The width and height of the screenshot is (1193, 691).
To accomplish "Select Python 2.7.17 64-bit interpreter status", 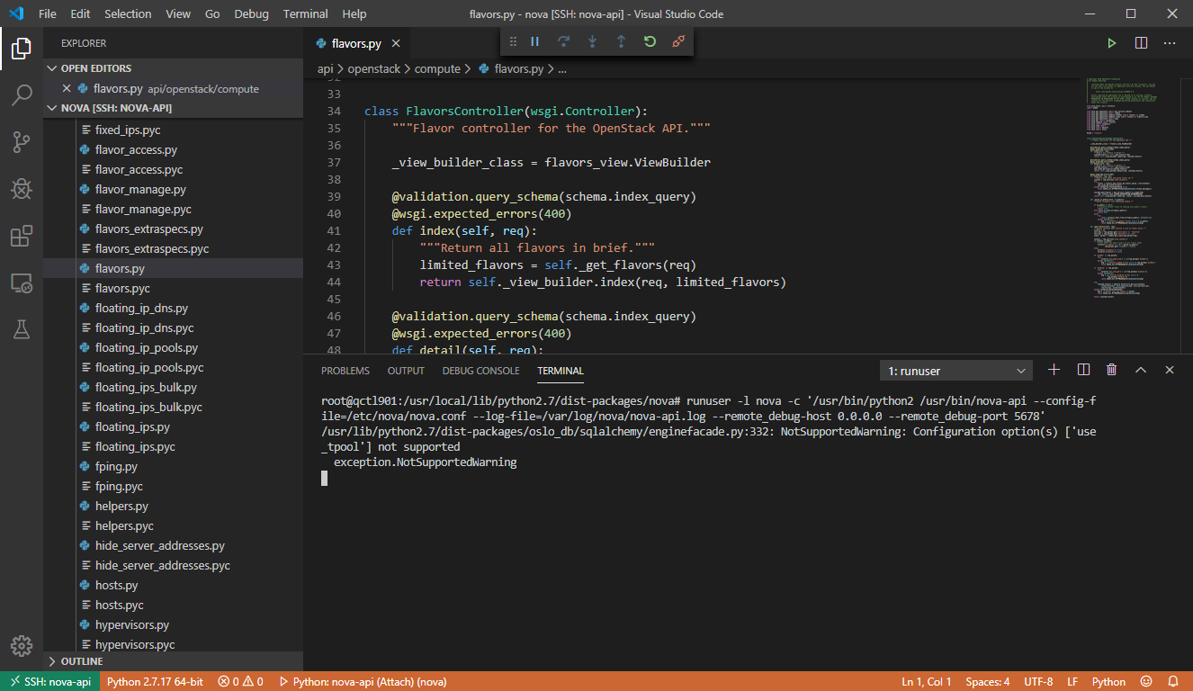I will click(x=155, y=681).
